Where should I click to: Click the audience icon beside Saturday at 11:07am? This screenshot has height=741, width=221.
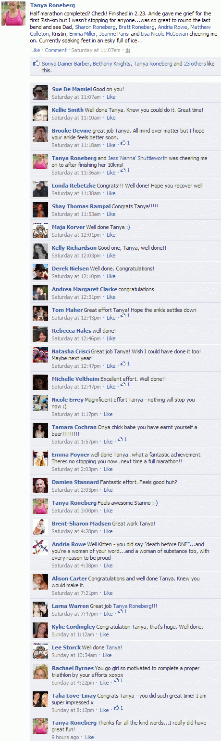pyautogui.click(x=127, y=50)
